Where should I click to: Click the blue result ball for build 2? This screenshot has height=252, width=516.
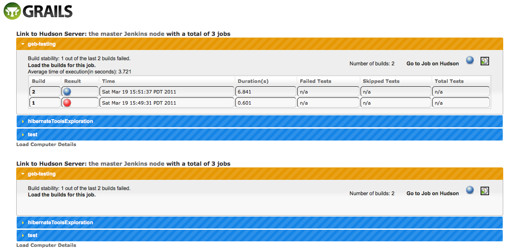click(67, 91)
